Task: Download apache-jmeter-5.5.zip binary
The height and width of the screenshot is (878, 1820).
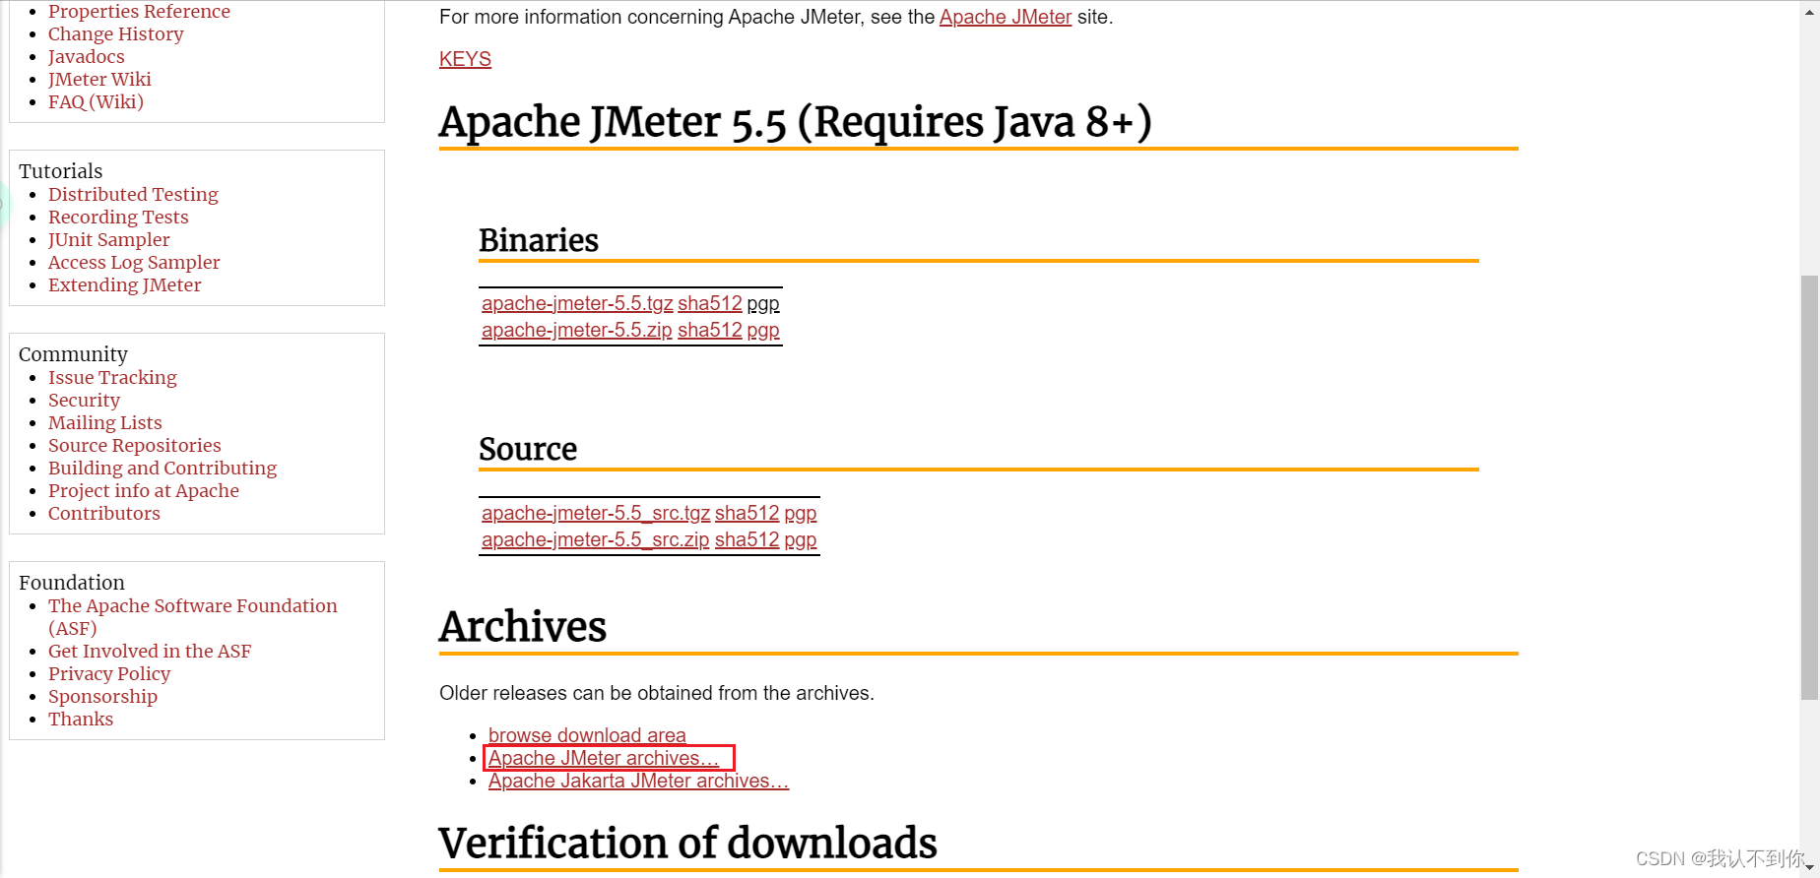Action: point(577,330)
